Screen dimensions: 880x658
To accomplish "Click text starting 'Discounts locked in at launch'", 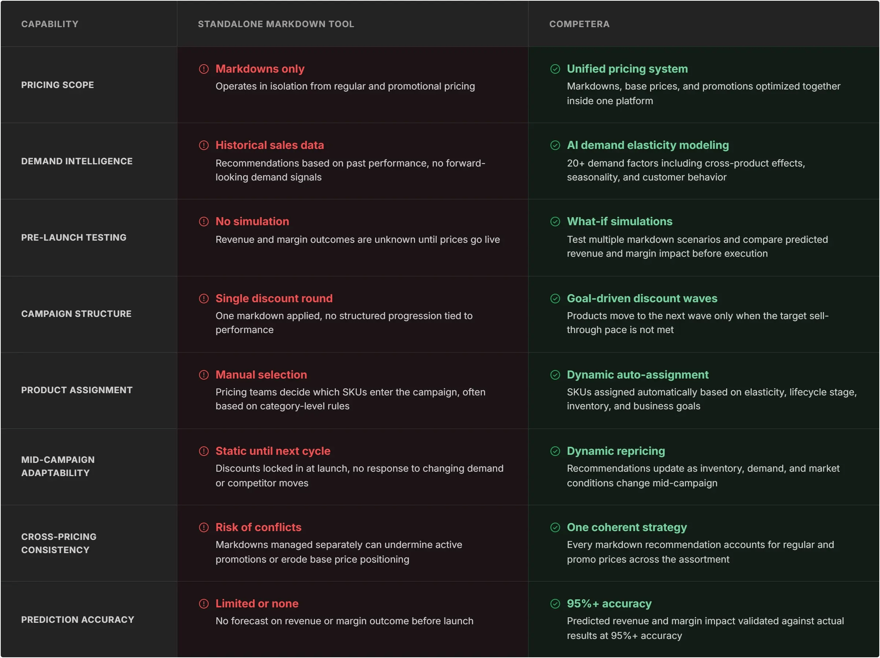I will click(360, 476).
